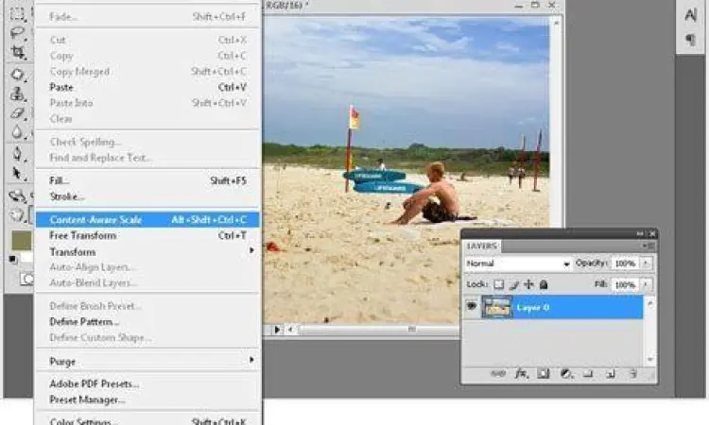Choose Paste from Edit menu

[x=147, y=87]
